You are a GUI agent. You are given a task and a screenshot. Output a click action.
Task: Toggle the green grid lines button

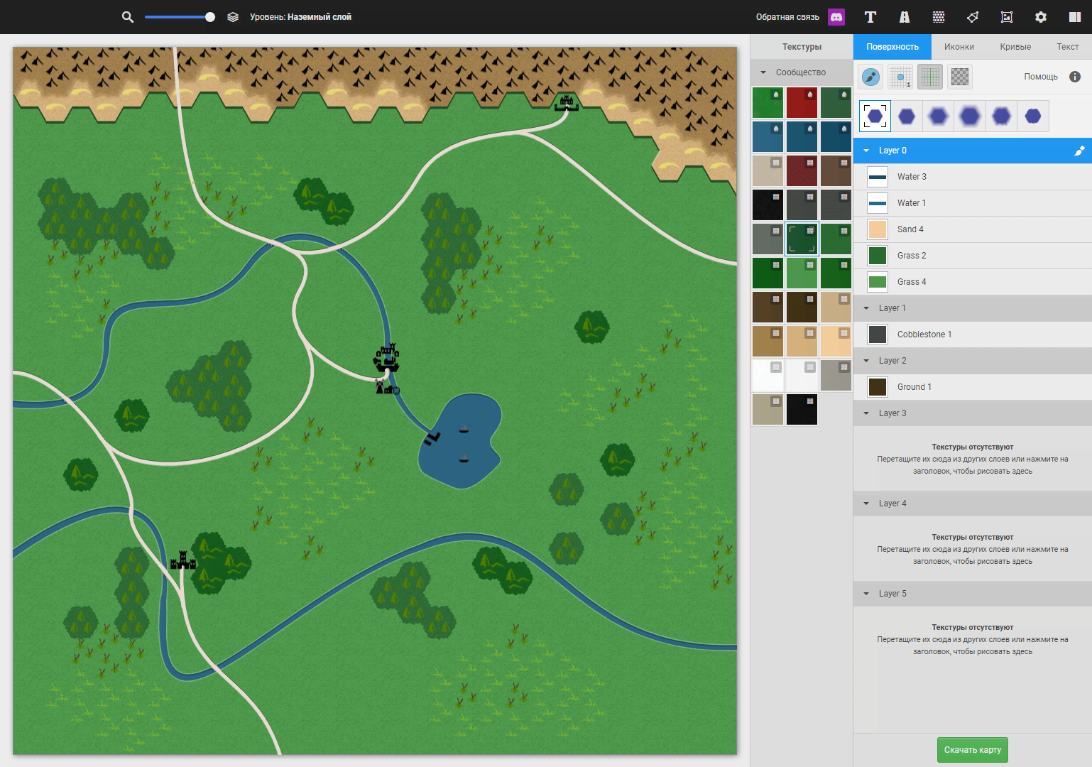[930, 77]
